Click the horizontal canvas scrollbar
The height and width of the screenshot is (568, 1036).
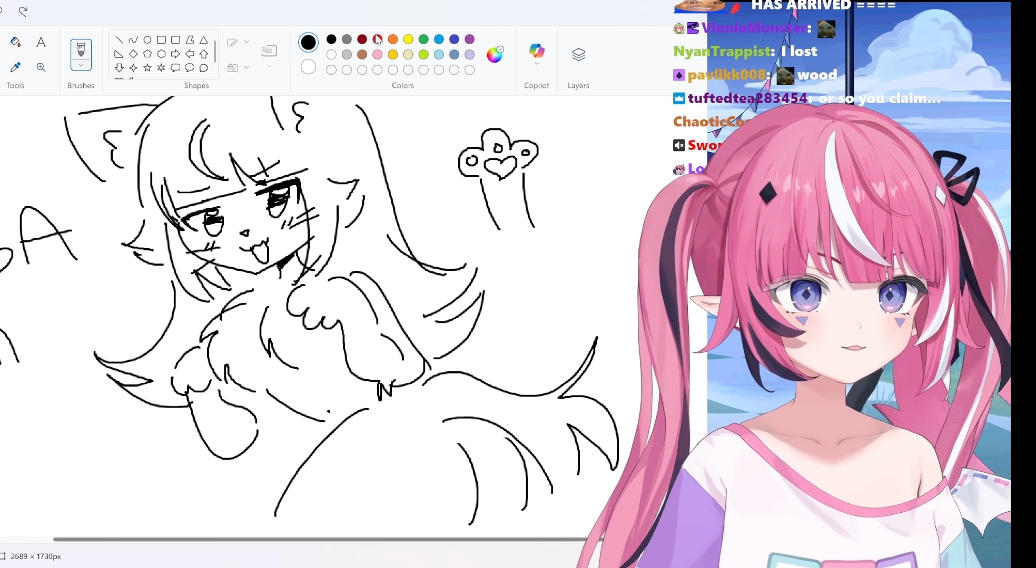pos(316,539)
